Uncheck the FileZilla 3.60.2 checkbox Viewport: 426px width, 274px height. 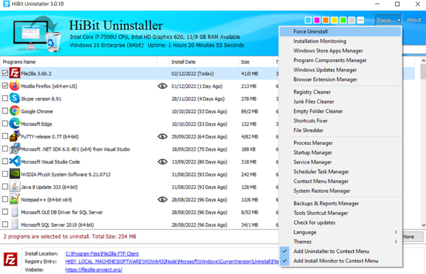point(5,73)
